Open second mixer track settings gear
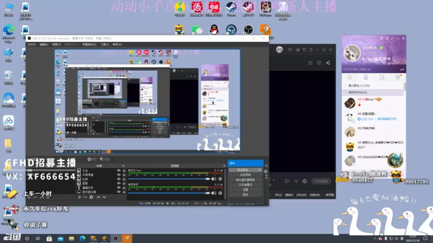Image resolution: width=433 pixels, height=243 pixels. (220, 193)
